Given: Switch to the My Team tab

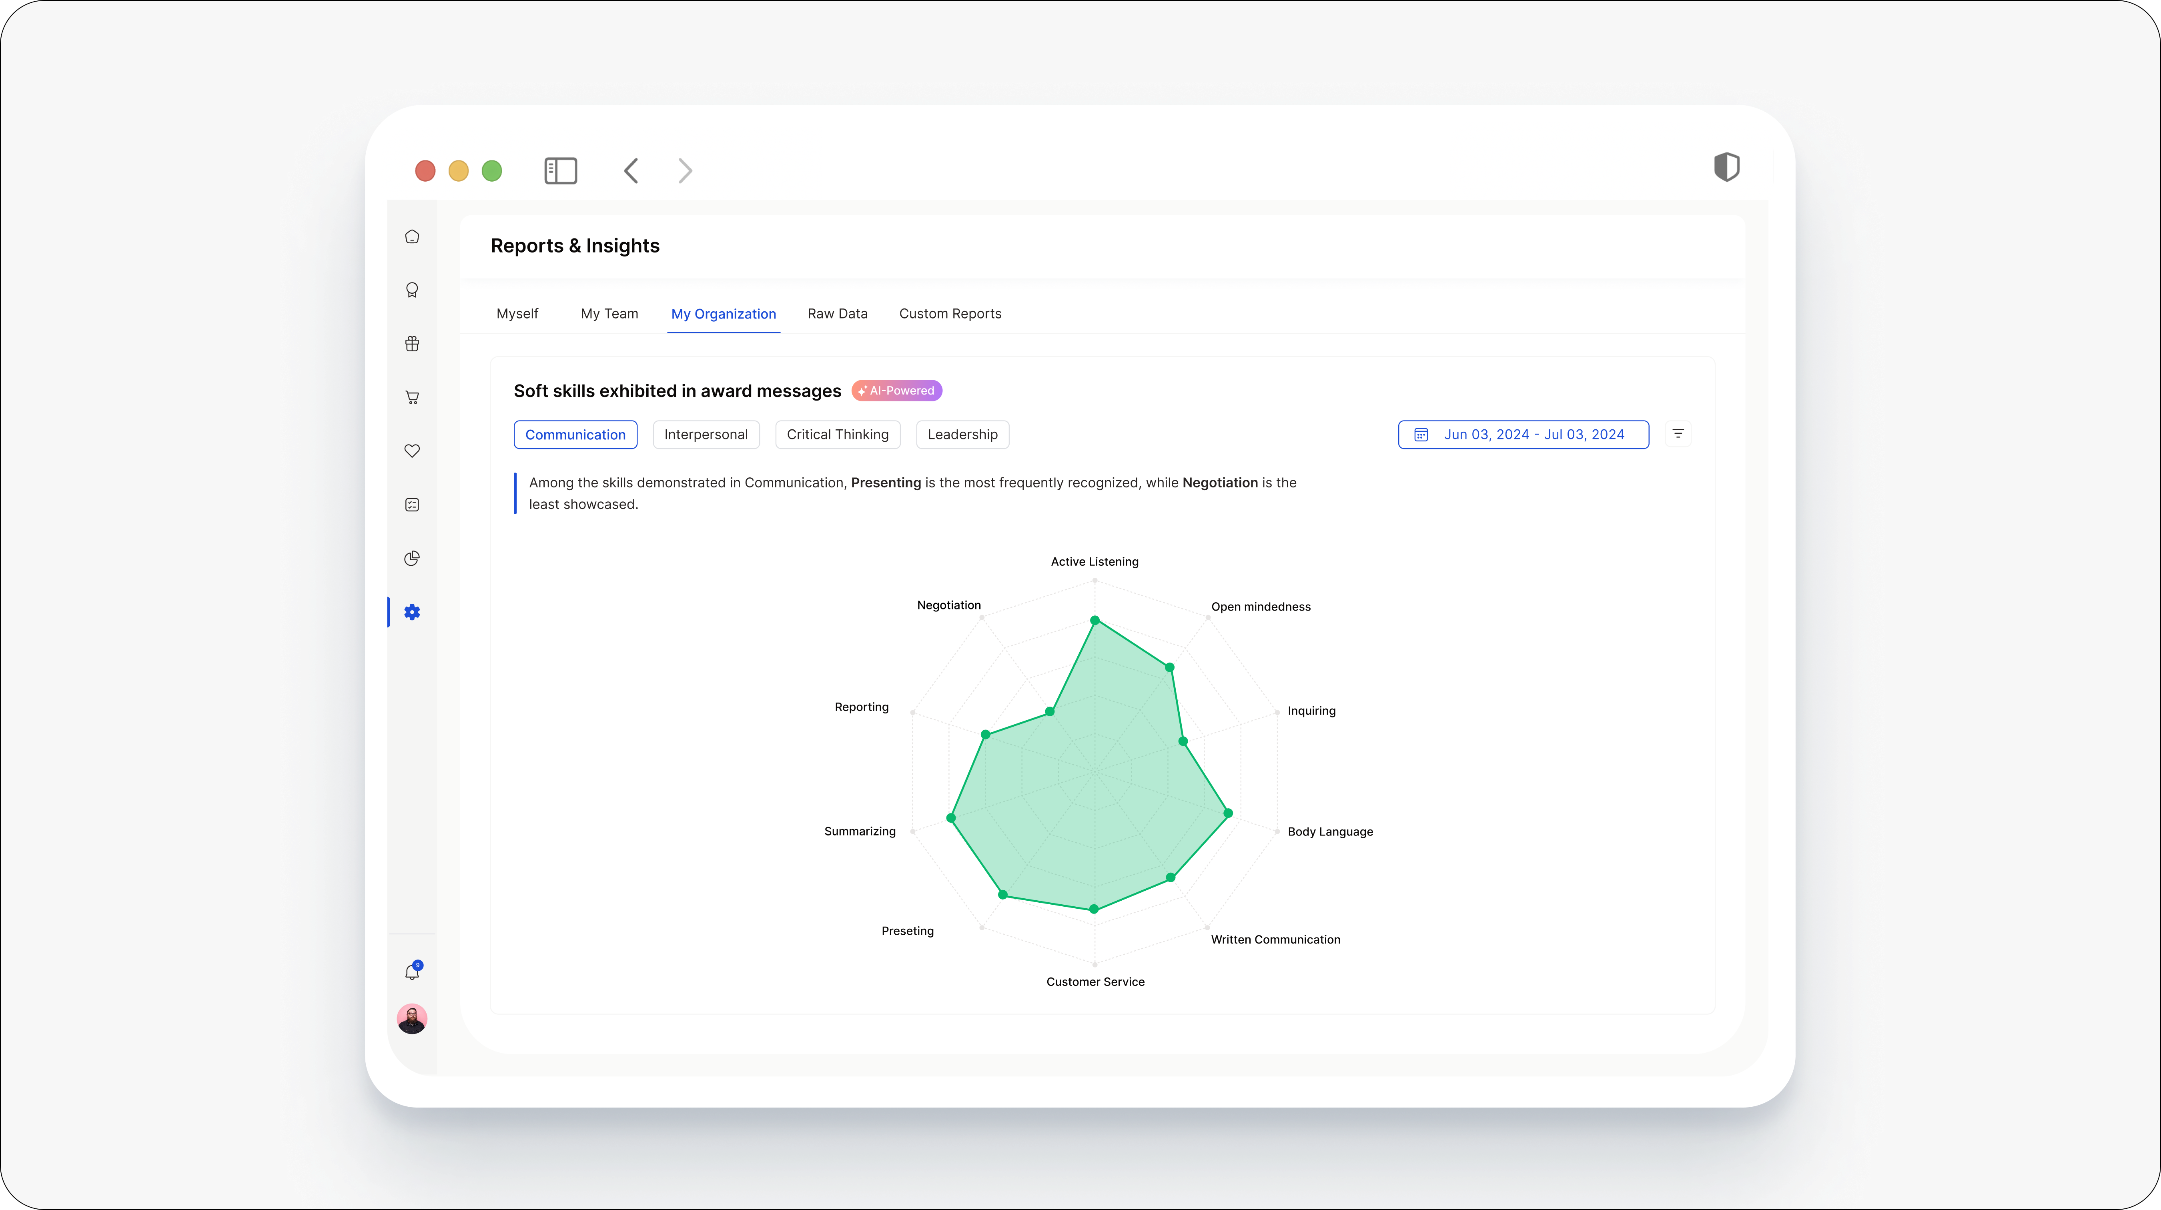Looking at the screenshot, I should pos(609,314).
